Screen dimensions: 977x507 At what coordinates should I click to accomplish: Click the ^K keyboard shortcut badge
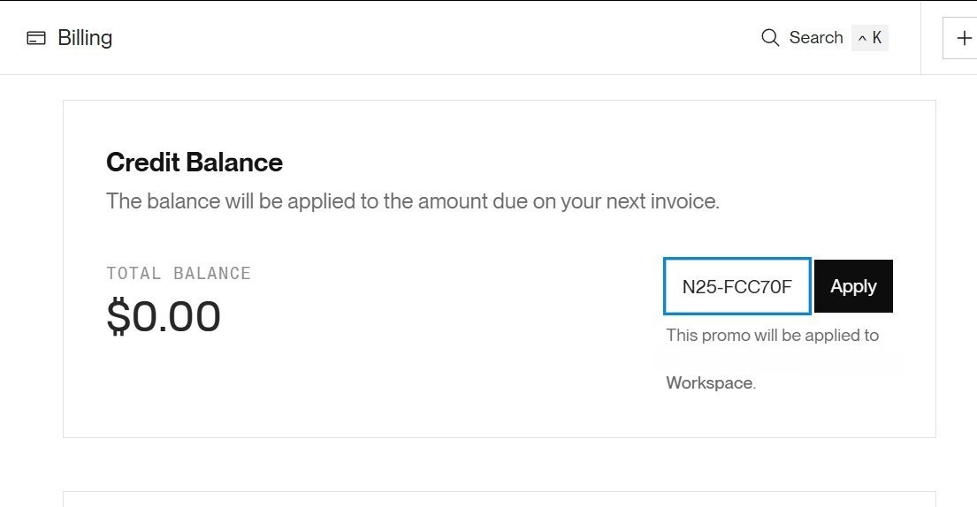pyautogui.click(x=870, y=38)
